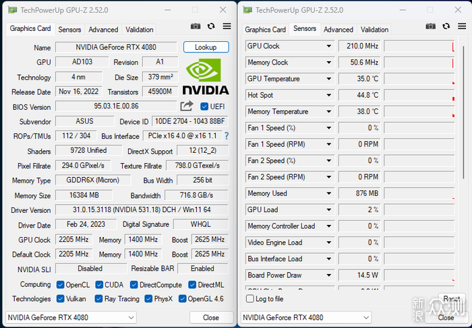Click the Resizable BAR Enabled field
The height and width of the screenshot is (328, 472).
203,269
